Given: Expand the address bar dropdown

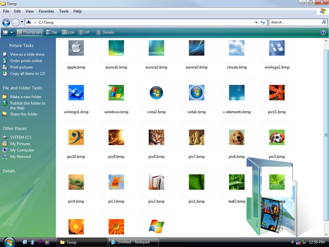Looking at the screenshot, I should pos(256,23).
